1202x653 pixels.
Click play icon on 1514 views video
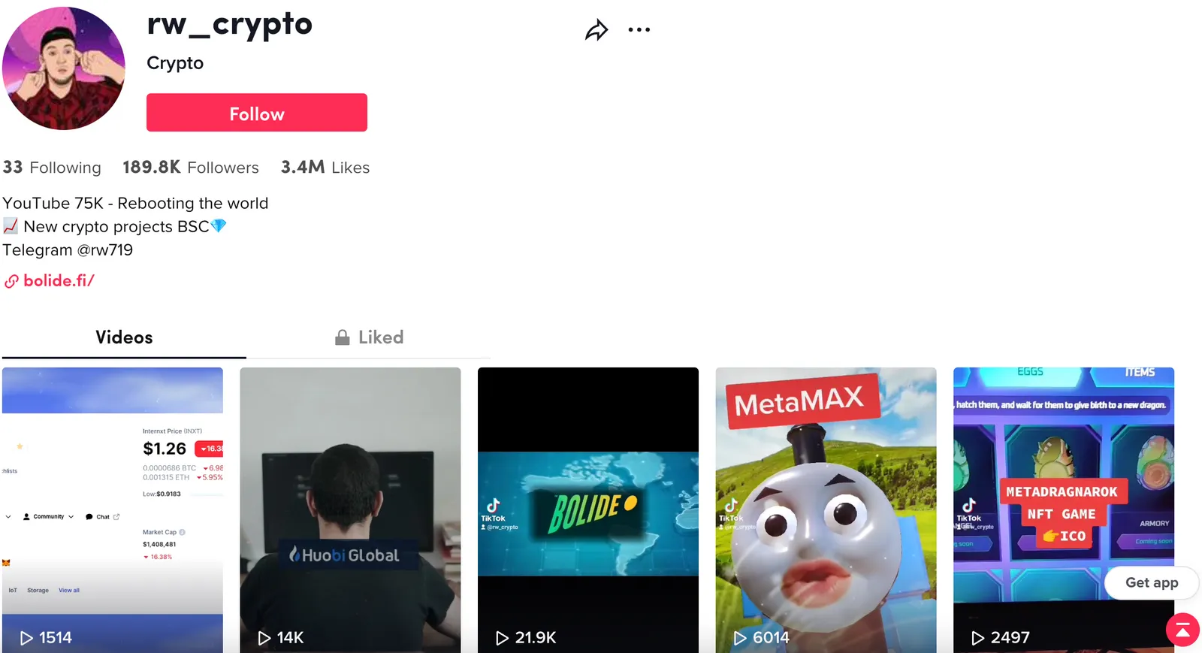26,638
